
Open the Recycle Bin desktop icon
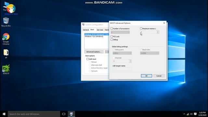point(6,22)
